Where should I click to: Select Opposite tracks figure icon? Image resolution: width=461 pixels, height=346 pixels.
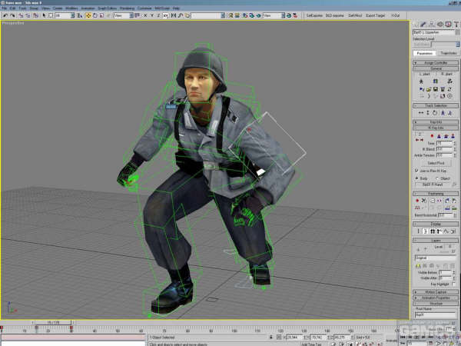tap(449, 113)
